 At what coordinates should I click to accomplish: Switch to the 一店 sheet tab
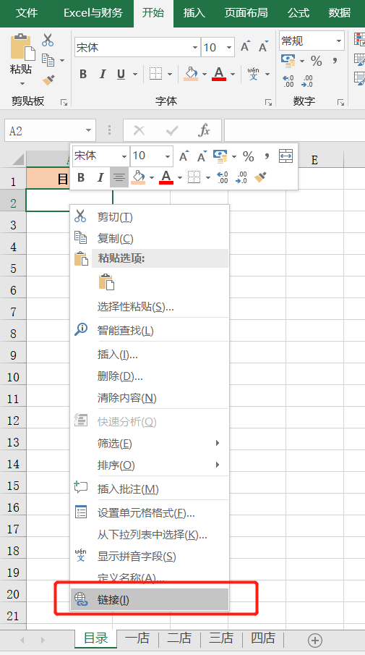137,638
